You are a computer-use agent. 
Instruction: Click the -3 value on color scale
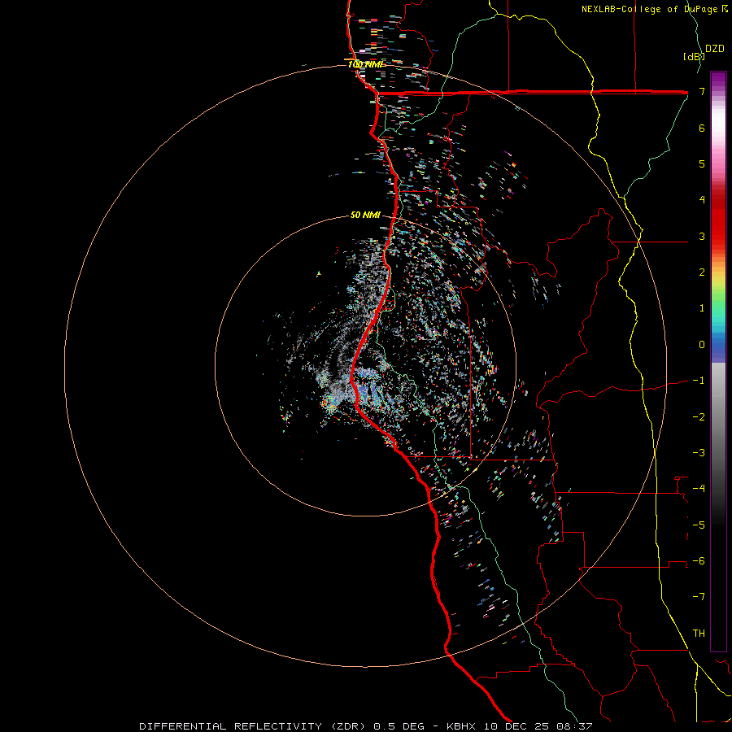(x=699, y=453)
